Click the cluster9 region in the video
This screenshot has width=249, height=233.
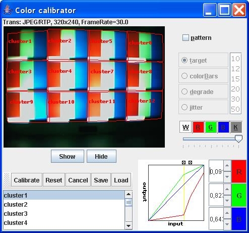[27, 107]
